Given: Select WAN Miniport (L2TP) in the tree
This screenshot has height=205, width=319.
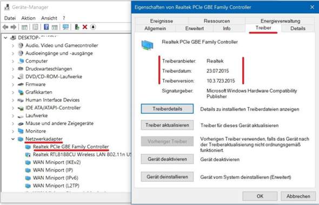Looking at the screenshot, I should click(x=56, y=186).
